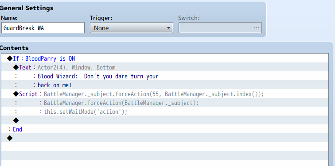Select the ': End' line
The width and height of the screenshot is (335, 166).
[x=165, y=129]
